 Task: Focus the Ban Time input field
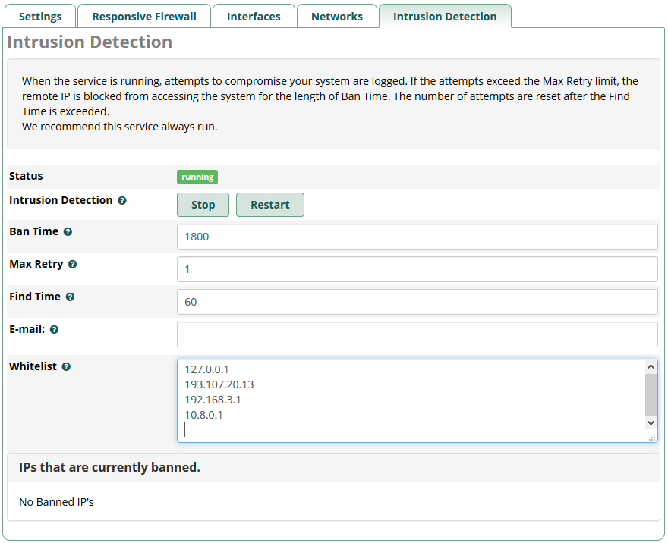pyautogui.click(x=417, y=237)
